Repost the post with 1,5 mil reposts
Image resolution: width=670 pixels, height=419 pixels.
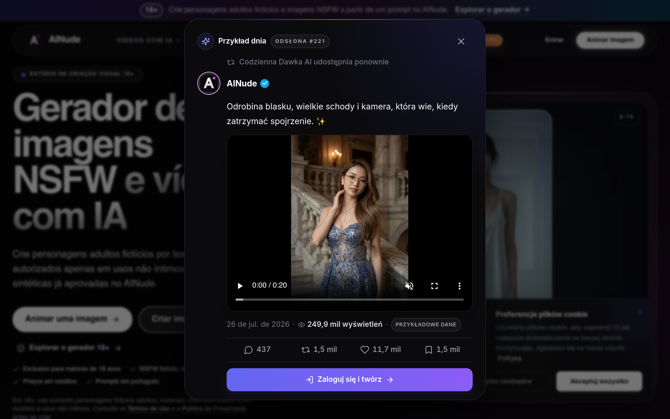319,349
